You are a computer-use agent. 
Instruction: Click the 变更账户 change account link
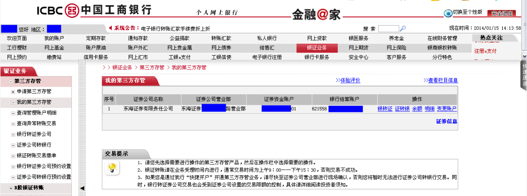click(447, 109)
